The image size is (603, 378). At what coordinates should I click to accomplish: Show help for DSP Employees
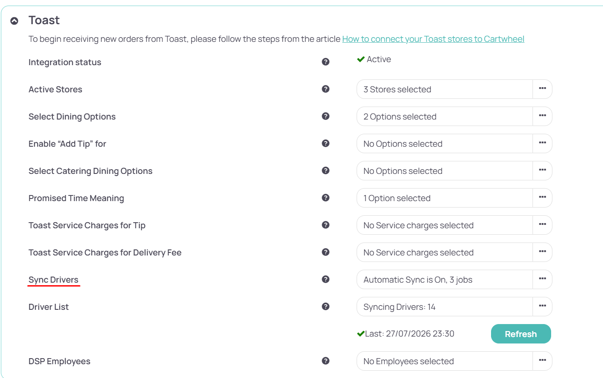[326, 361]
